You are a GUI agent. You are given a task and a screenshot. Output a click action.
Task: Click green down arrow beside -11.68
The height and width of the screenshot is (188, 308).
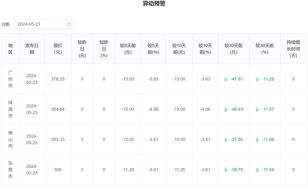tap(257, 140)
